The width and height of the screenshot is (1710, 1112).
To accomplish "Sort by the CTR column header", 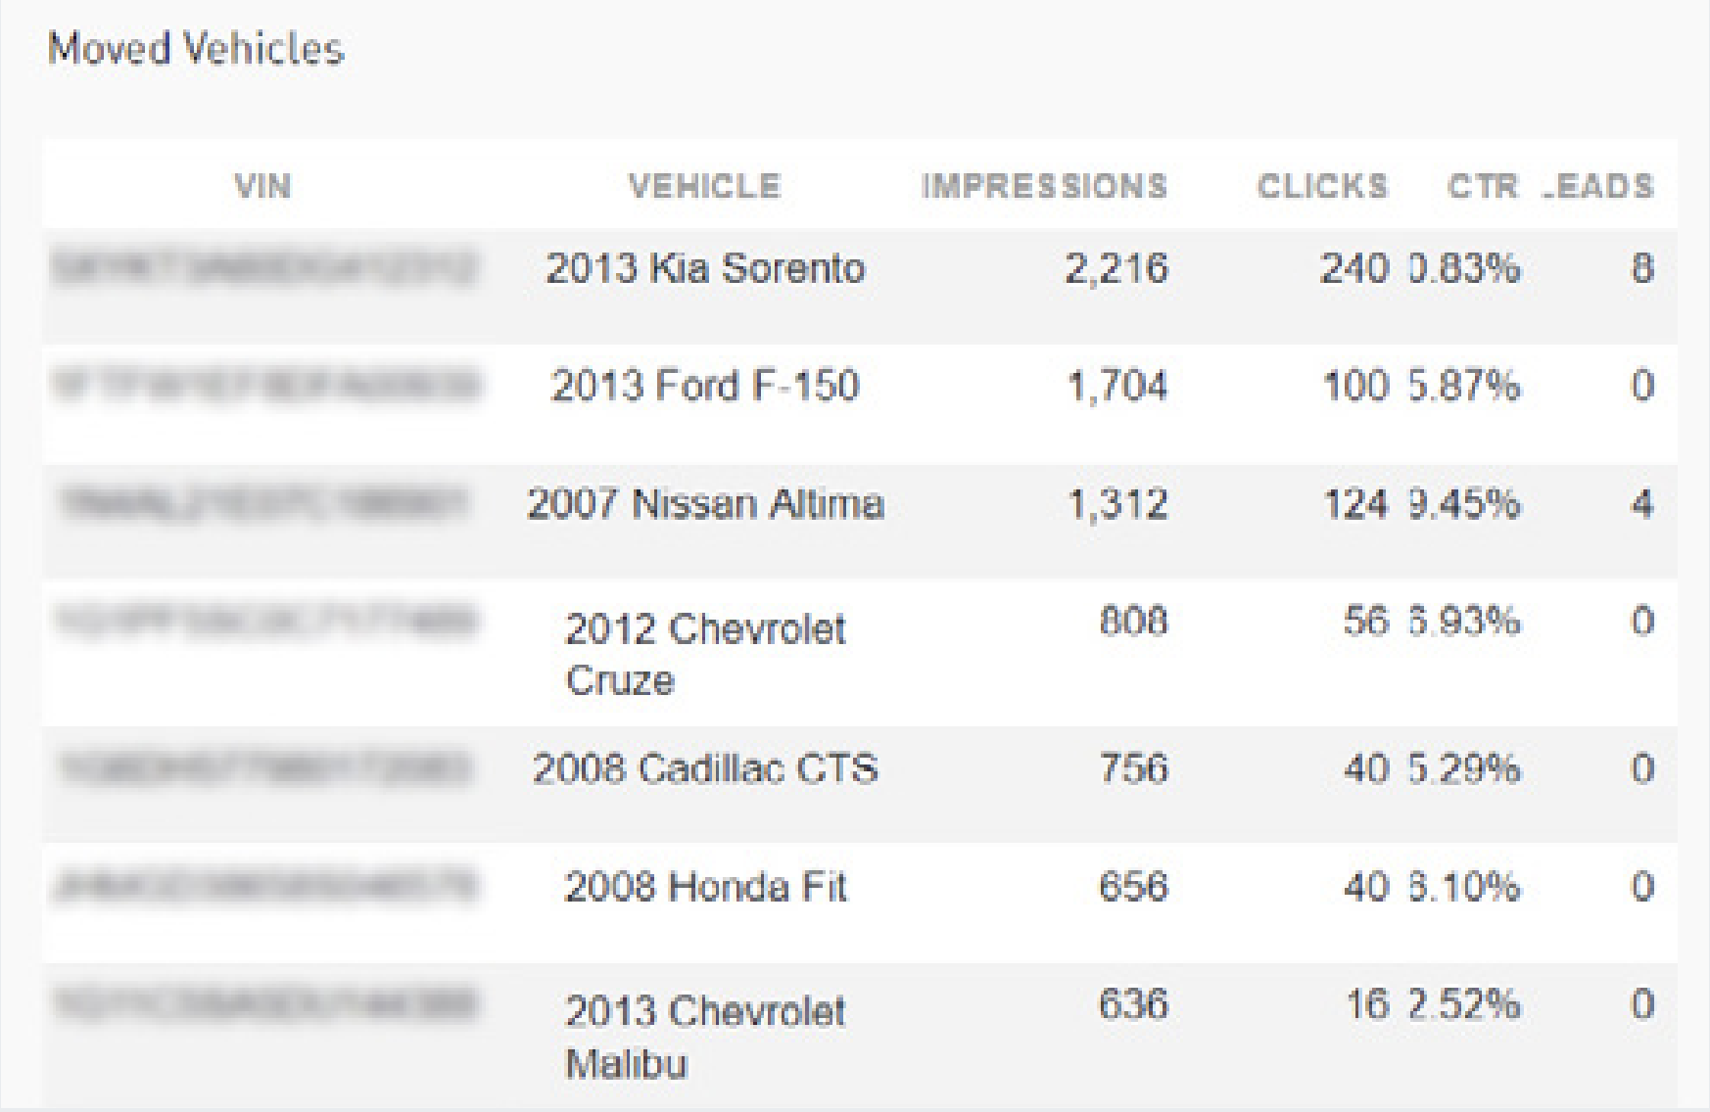I will point(1482,186).
